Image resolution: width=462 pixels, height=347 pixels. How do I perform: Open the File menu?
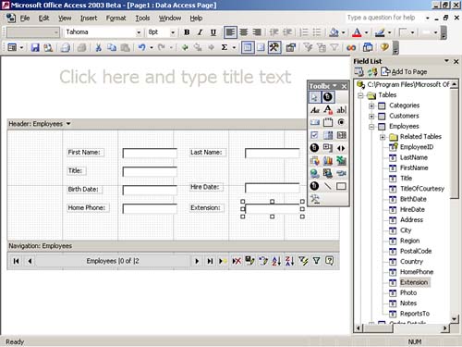coord(25,19)
